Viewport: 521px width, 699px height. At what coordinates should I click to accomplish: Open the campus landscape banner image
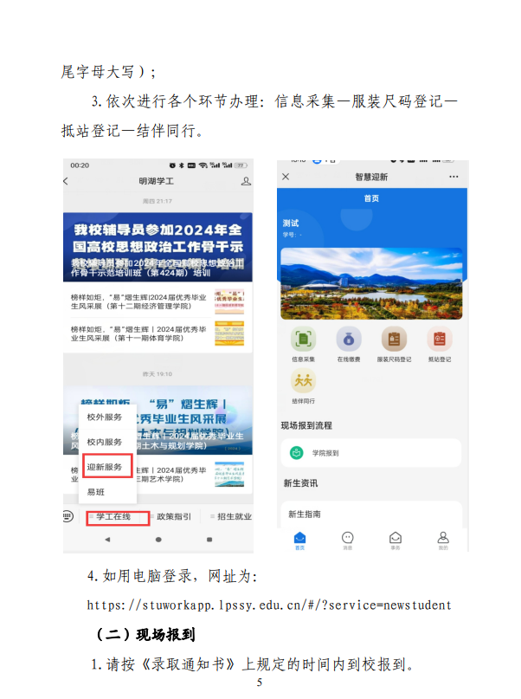pos(371,283)
